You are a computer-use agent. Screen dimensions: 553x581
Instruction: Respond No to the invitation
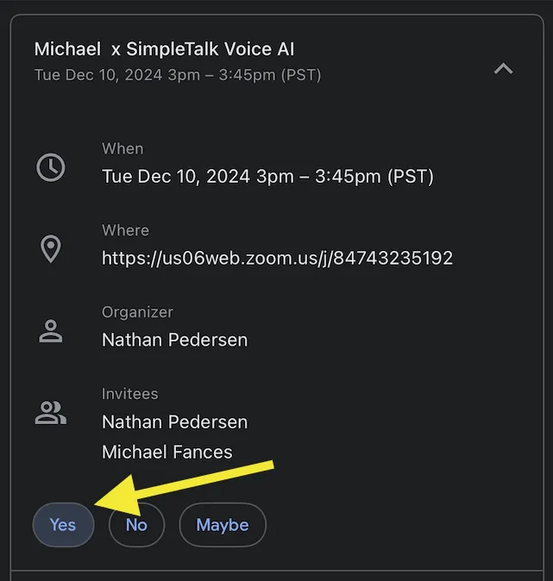tap(136, 525)
